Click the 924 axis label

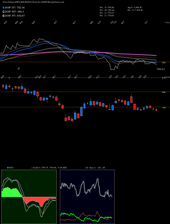coord(164,62)
